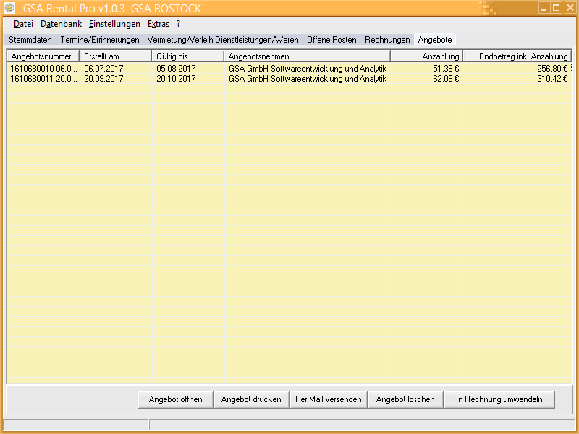Screen dimensions: 579x434
Task: Open the Einstellungen menu
Action: click(x=114, y=24)
